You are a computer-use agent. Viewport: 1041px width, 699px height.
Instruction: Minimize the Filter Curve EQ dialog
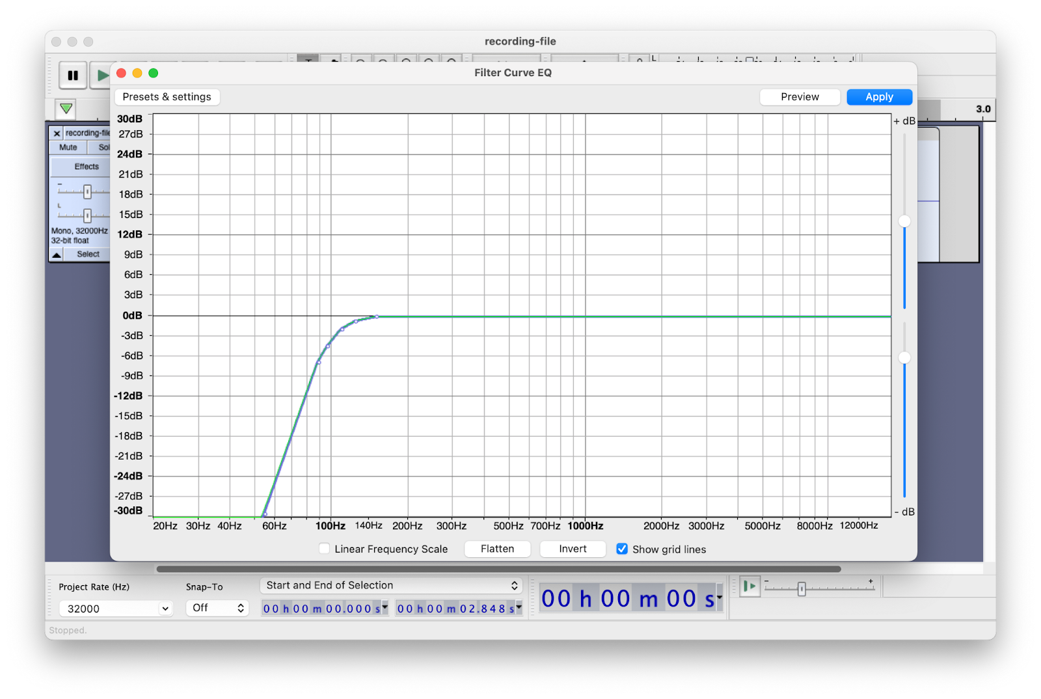[x=137, y=74]
